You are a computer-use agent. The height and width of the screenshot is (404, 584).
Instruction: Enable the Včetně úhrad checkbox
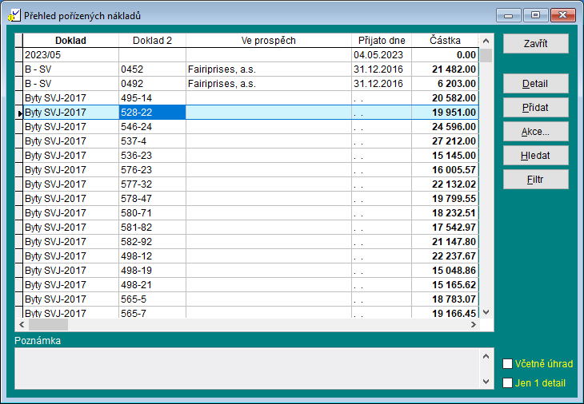[x=507, y=364]
